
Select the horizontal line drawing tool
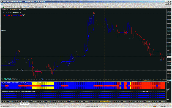tap(56, 7)
